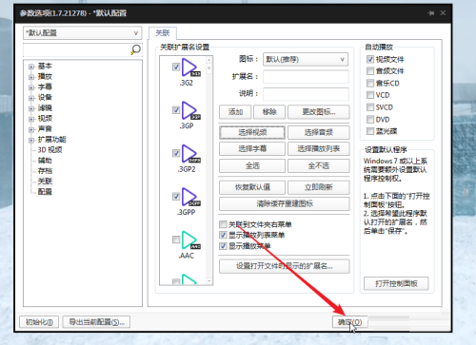
Task: Click the pin icon in title bar
Action: click(x=430, y=13)
